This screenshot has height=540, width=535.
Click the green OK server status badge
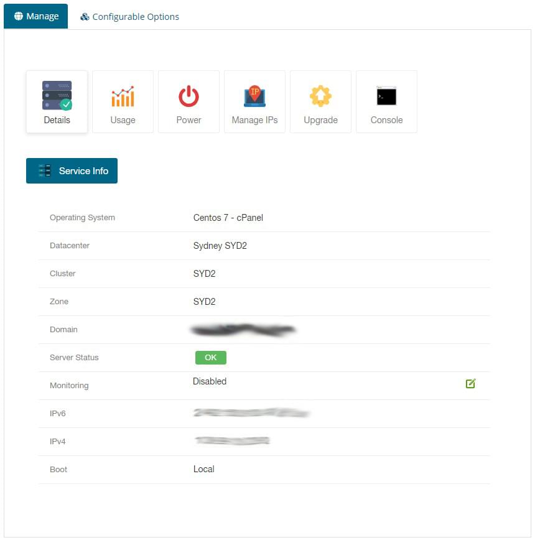(x=210, y=358)
